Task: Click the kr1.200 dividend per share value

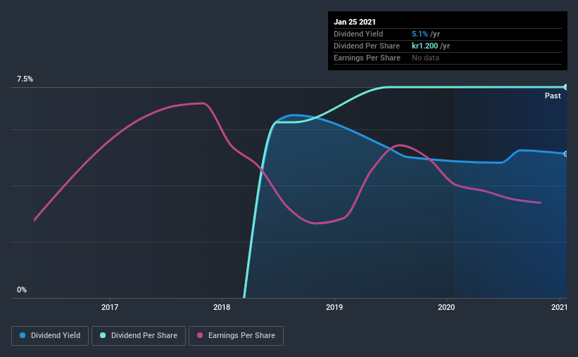Action: pyautogui.click(x=425, y=46)
